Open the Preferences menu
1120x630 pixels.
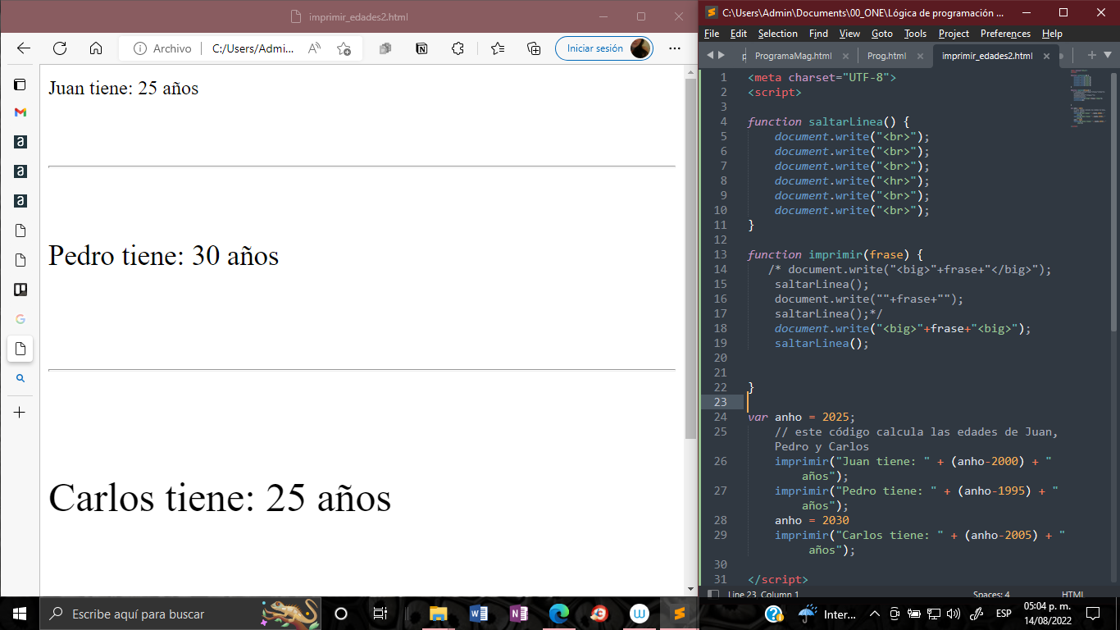pyautogui.click(x=1005, y=34)
